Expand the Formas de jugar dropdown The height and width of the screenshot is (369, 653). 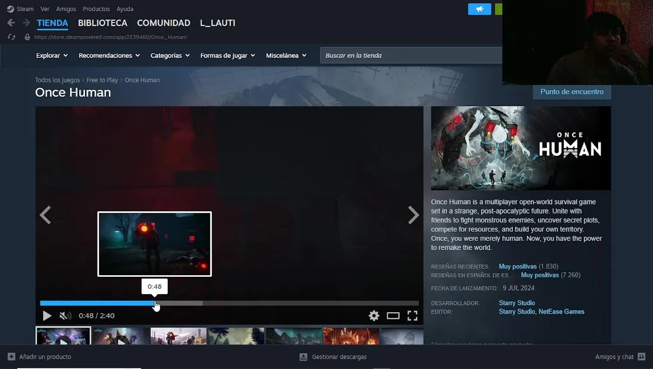click(227, 55)
